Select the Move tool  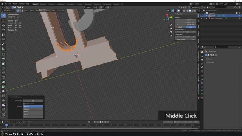point(3,25)
